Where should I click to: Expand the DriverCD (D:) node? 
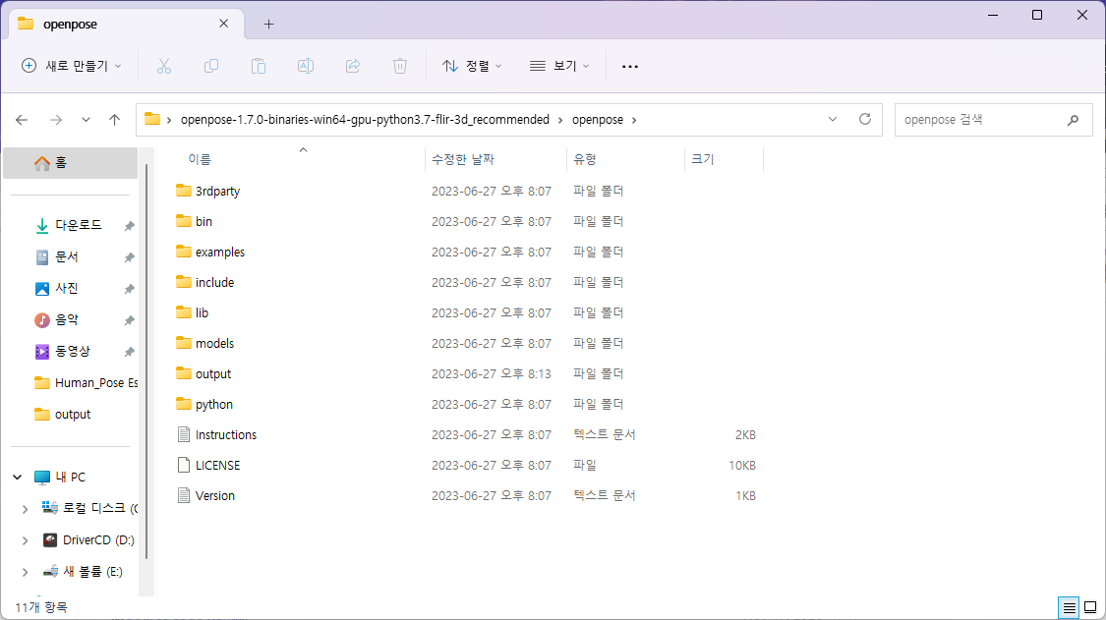(25, 540)
